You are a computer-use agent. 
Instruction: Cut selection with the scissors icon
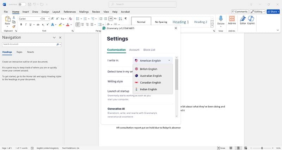click(x=14, y=17)
